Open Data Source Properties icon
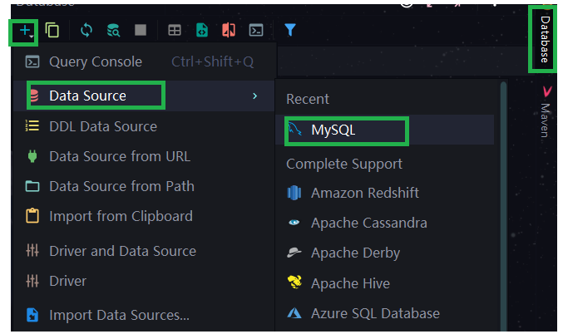Screen dimensions: 563x334 113,30
